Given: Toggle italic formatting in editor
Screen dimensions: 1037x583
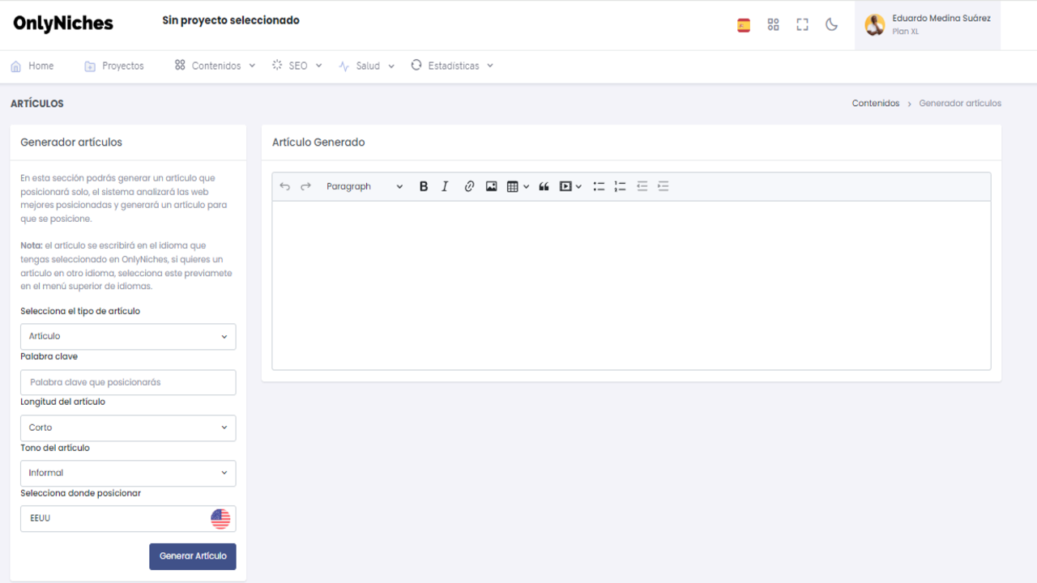Looking at the screenshot, I should [445, 186].
